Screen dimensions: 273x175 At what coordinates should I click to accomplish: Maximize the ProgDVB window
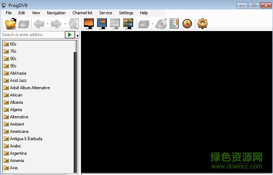point(254,6)
